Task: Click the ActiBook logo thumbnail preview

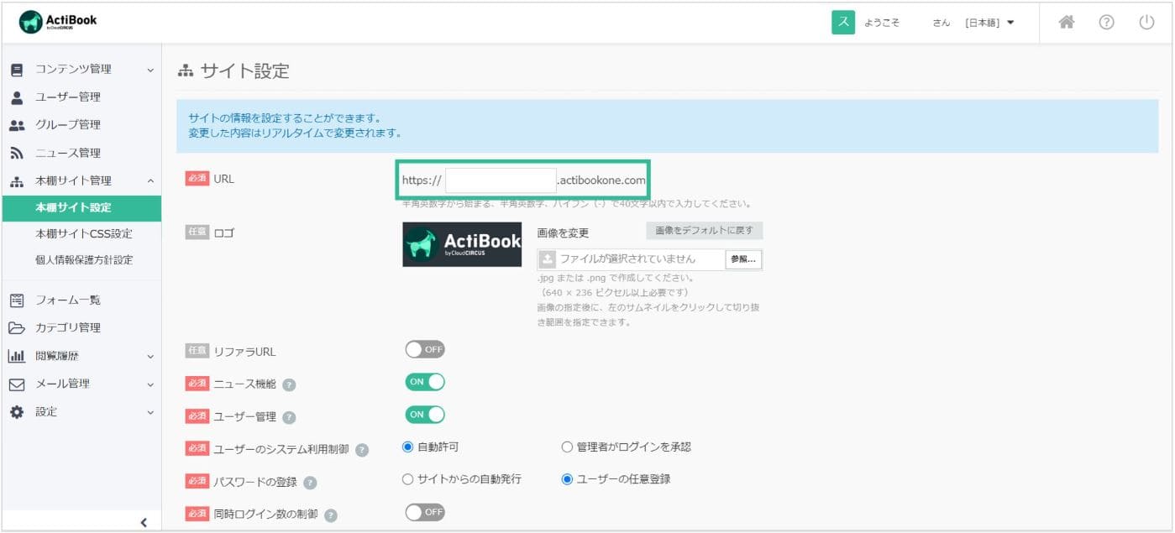Action: coord(462,244)
